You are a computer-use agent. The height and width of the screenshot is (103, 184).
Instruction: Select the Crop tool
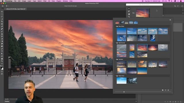pos(2,21)
